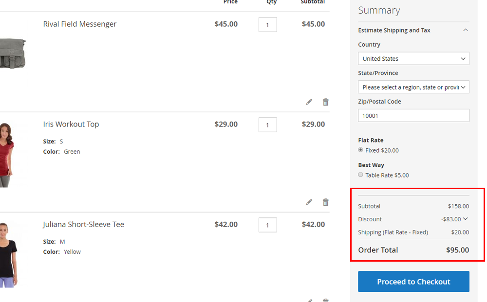Remove Iris Workout Top from cart
Image resolution: width=487 pixels, height=302 pixels.
tap(325, 202)
